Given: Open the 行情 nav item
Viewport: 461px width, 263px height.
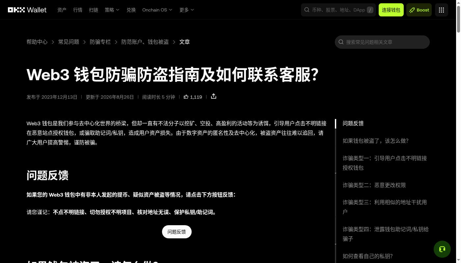Looking at the screenshot, I should click(78, 10).
